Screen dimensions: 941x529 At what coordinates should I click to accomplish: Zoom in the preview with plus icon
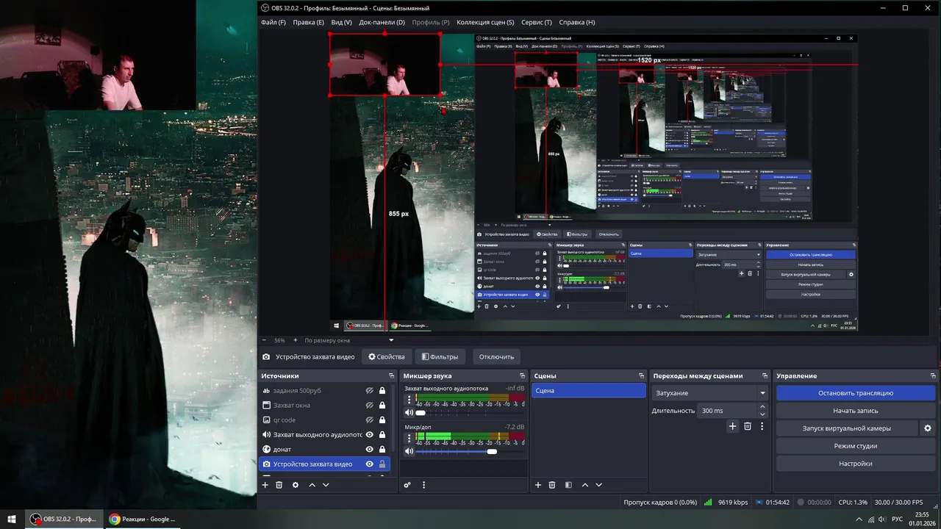(296, 340)
